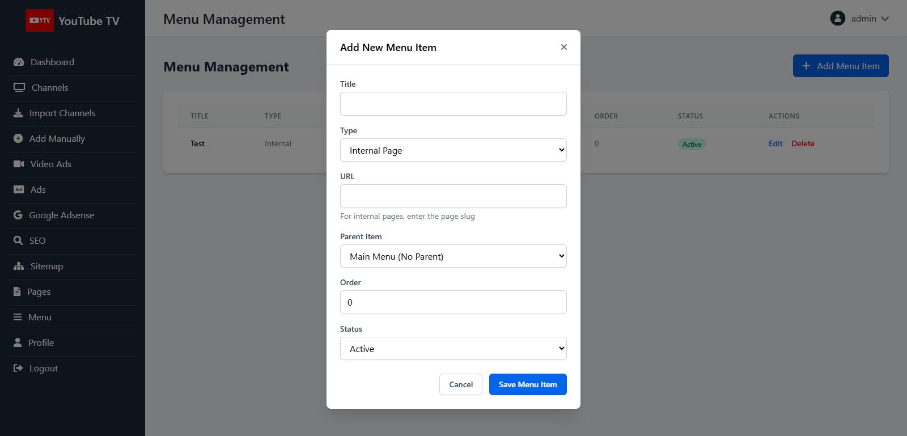Click the Import Channels download icon

point(18,113)
